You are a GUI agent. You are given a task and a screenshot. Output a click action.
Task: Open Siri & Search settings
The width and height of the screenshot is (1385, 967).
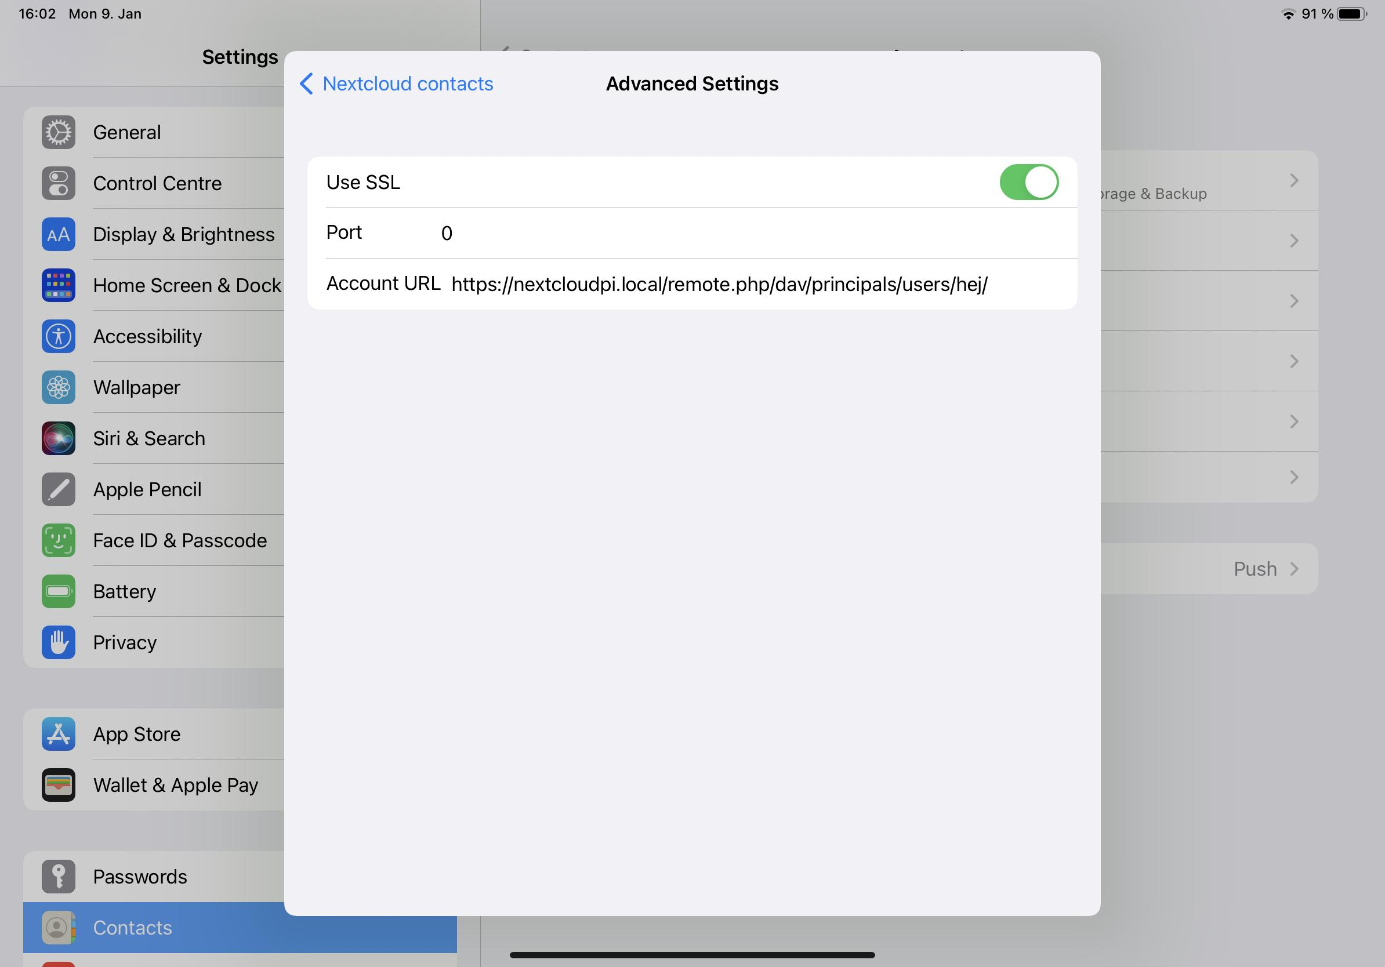tap(150, 438)
